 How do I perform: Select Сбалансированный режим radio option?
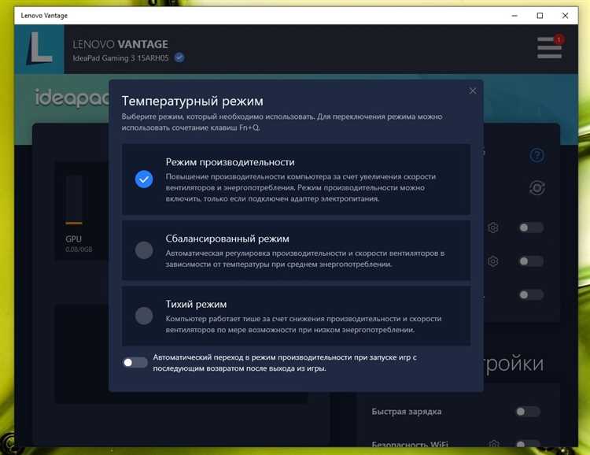click(x=144, y=250)
